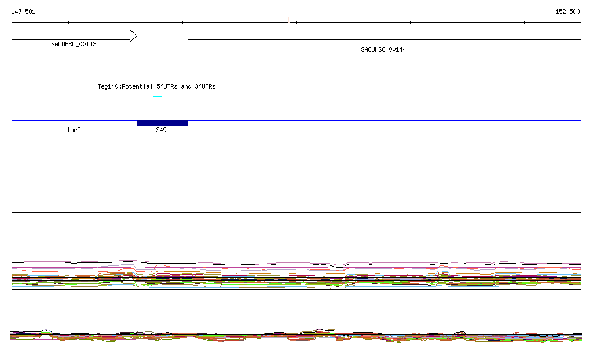593x354 pixels.
Task: Click the start coordinate 147 501
Action: 23,12
